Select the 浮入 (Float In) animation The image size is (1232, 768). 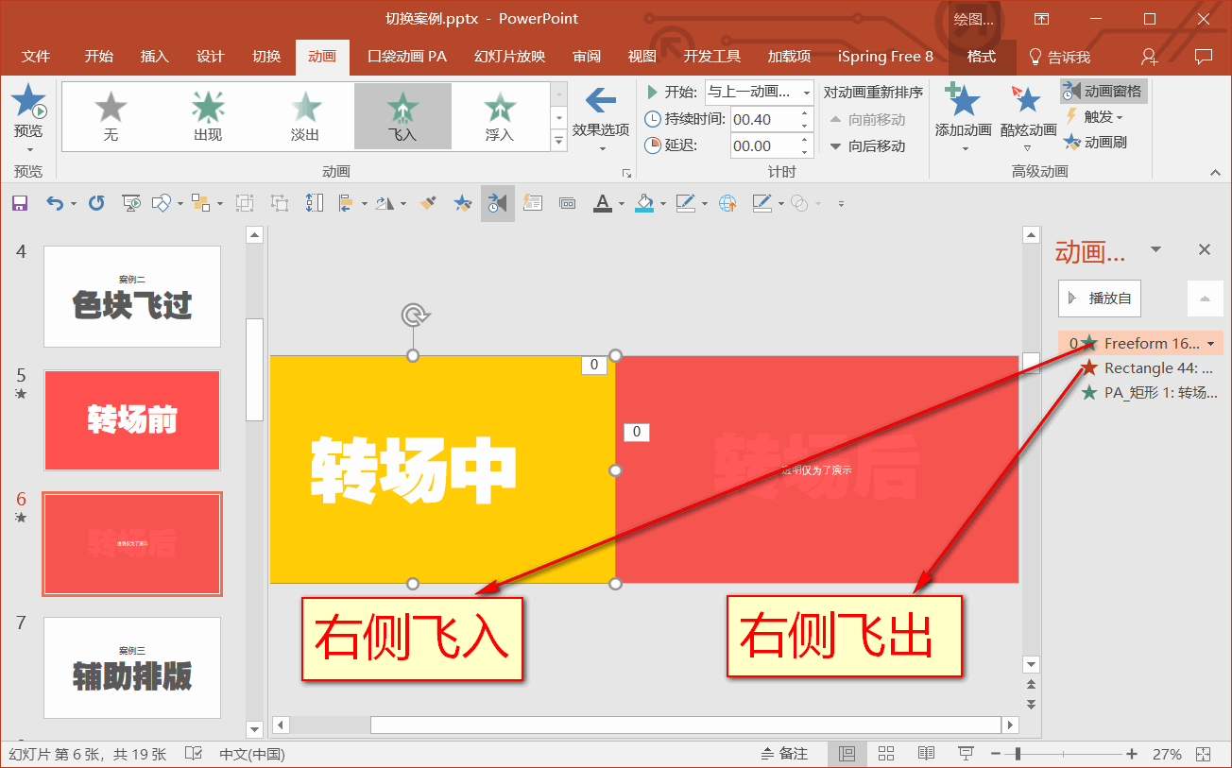point(499,116)
